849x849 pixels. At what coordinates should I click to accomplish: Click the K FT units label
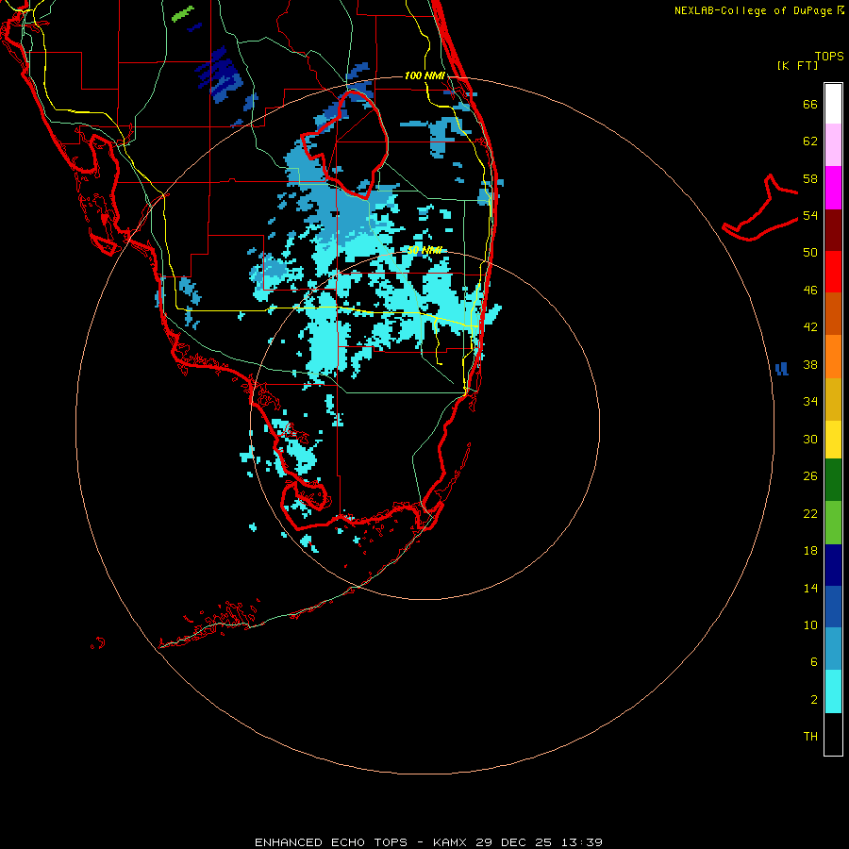coord(797,65)
